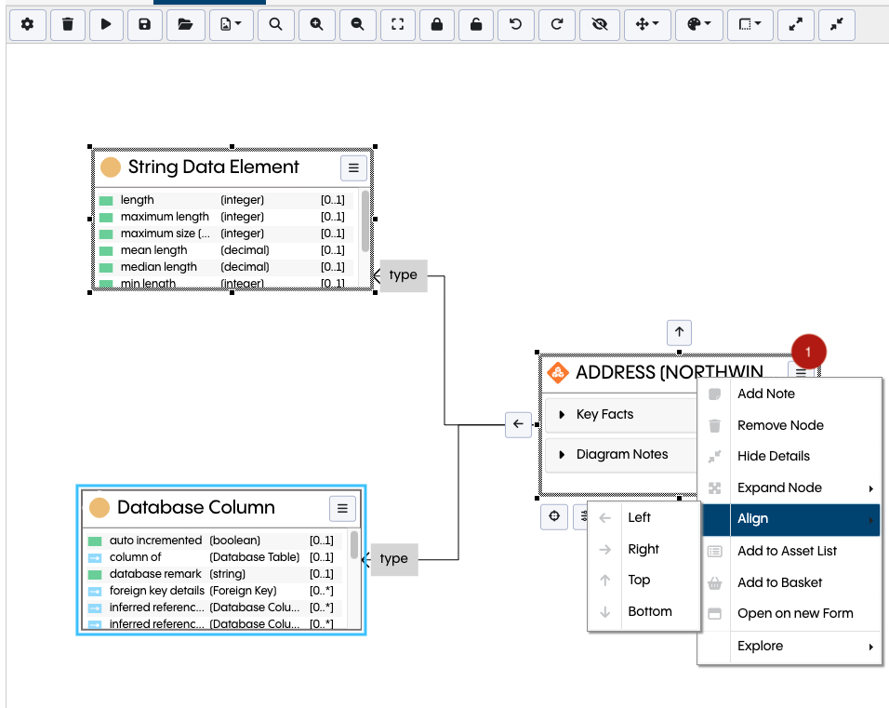Save the diagram
The height and width of the screenshot is (708, 889).
[145, 25]
